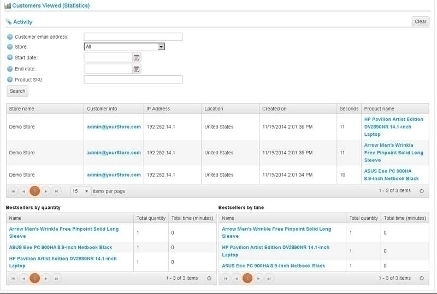The width and height of the screenshot is (437, 294).
Task: Open HP Pavilion product link in Activity grid
Action: [393, 127]
